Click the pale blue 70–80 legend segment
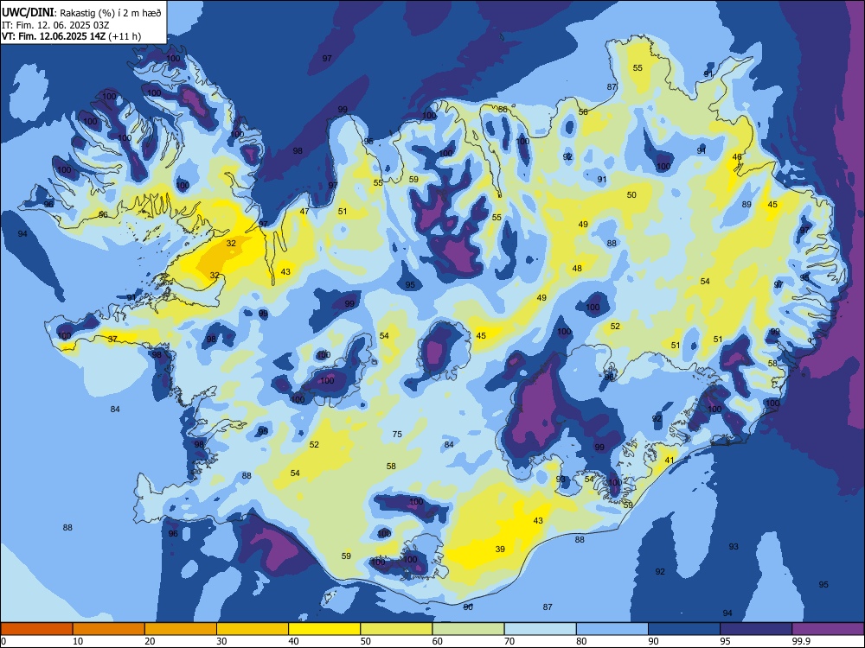The width and height of the screenshot is (865, 648). (x=541, y=629)
